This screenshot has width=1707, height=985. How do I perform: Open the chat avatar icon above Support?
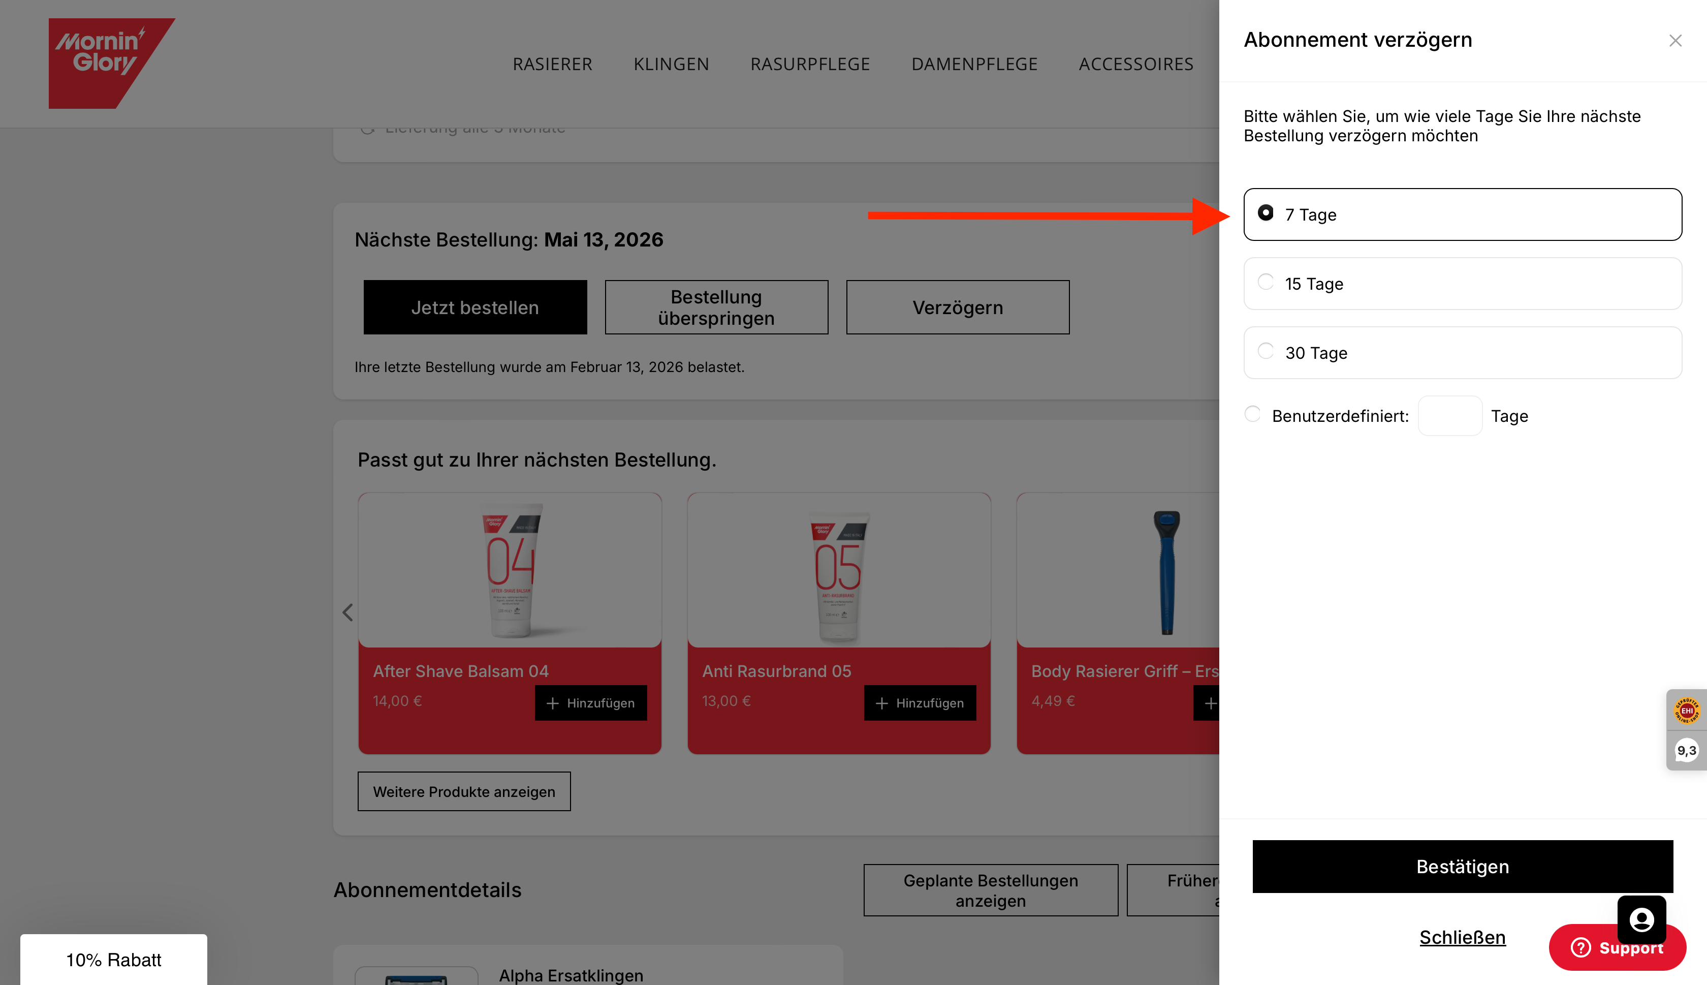click(x=1641, y=919)
